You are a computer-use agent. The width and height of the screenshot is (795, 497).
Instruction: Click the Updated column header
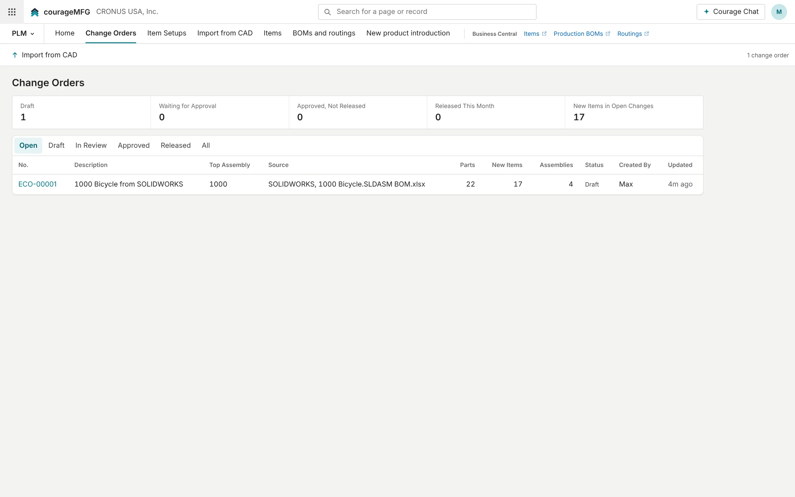coord(680,165)
